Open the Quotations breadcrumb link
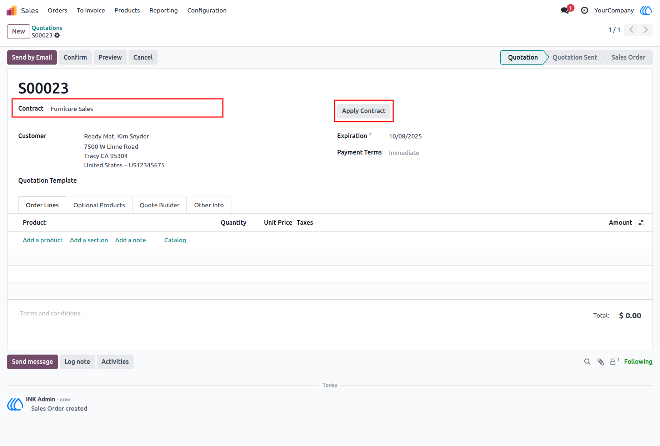Viewport: 660px width, 446px height. [47, 28]
